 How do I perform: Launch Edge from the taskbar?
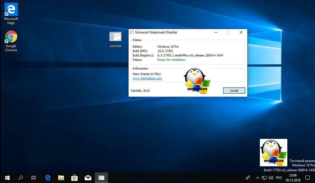tap(48, 178)
